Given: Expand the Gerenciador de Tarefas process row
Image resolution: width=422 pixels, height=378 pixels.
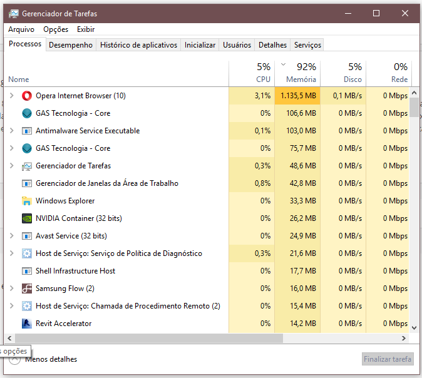Looking at the screenshot, I should [11, 165].
